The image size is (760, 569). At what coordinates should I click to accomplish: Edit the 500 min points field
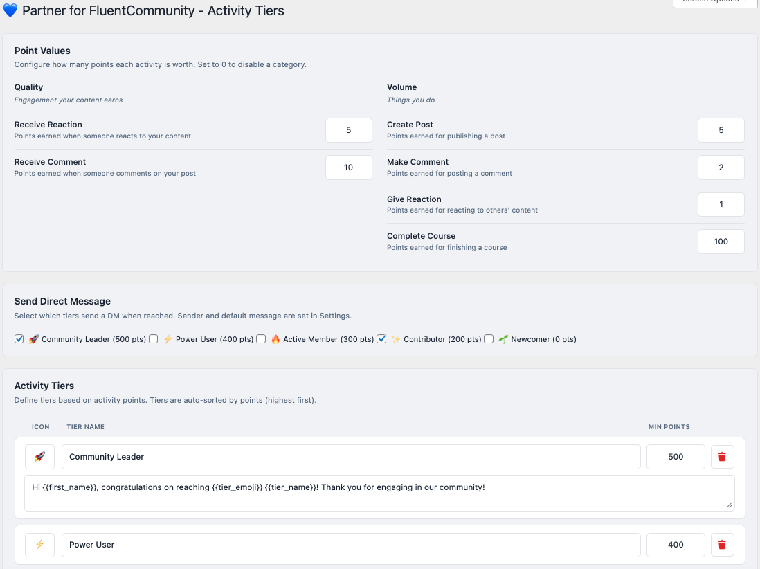pyautogui.click(x=676, y=457)
